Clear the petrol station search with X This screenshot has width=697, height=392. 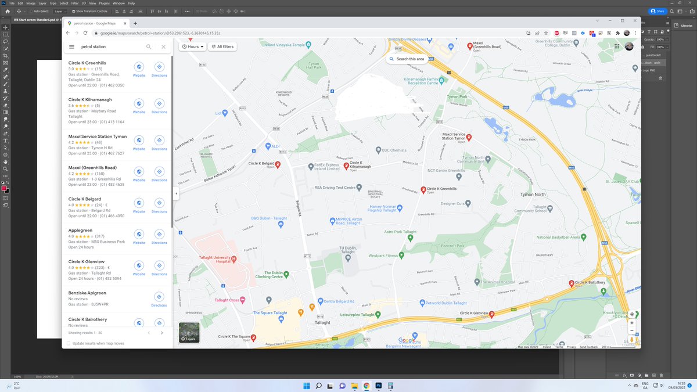pos(164,46)
